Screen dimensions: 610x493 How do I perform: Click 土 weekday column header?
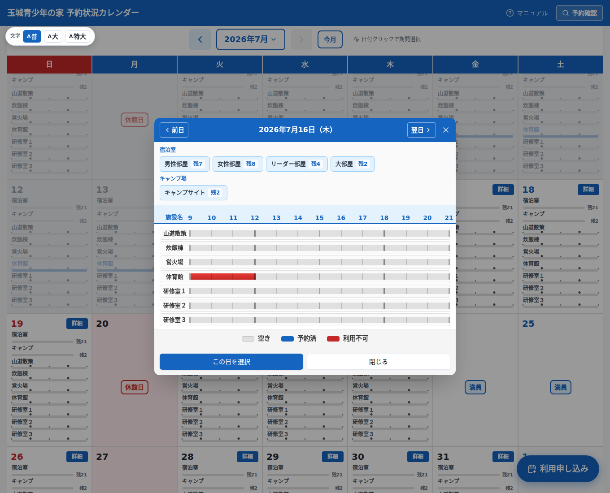coord(561,65)
